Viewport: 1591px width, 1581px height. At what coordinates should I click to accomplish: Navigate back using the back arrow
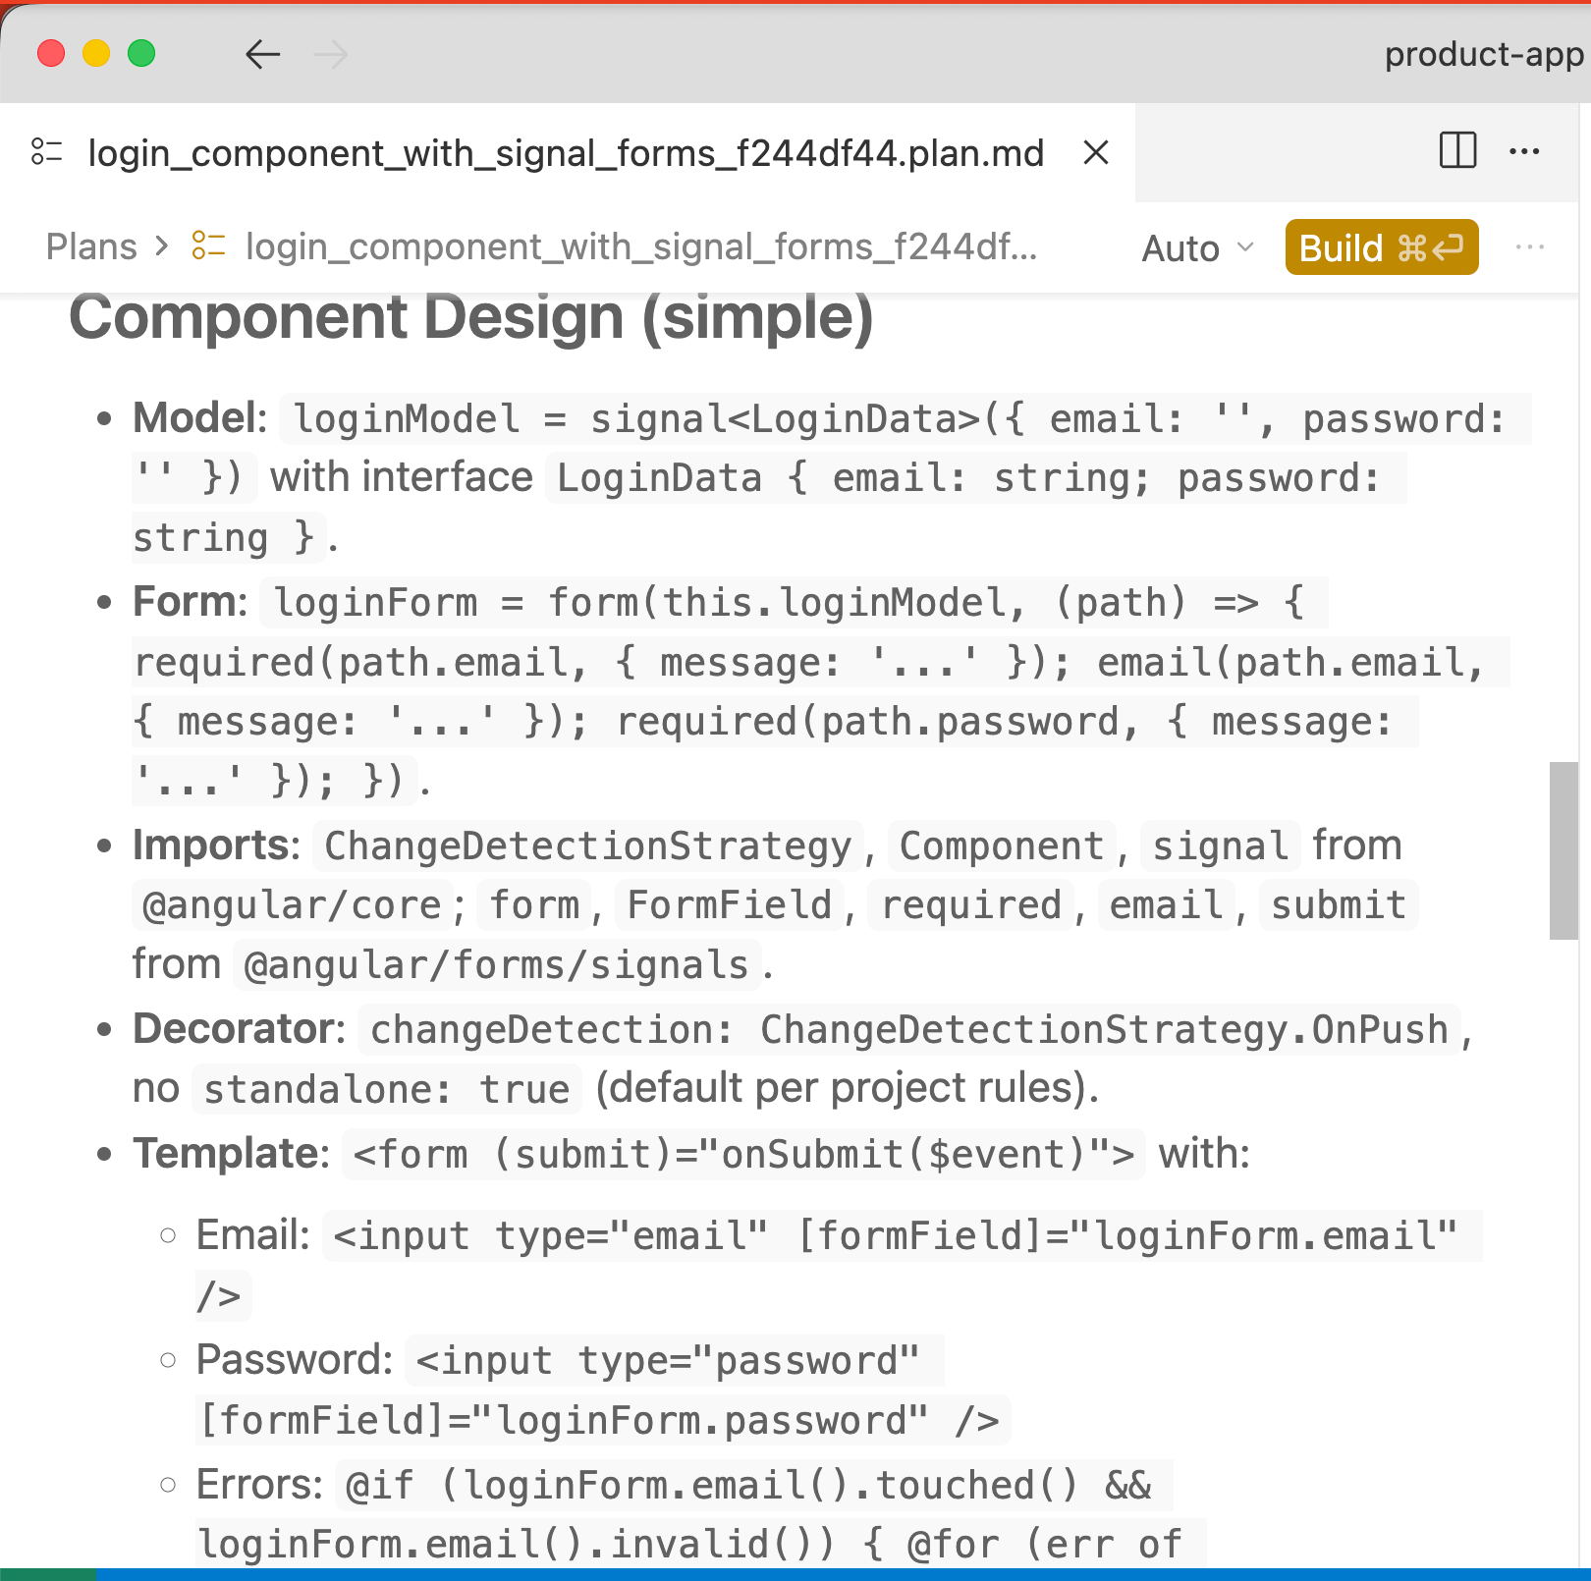(261, 55)
